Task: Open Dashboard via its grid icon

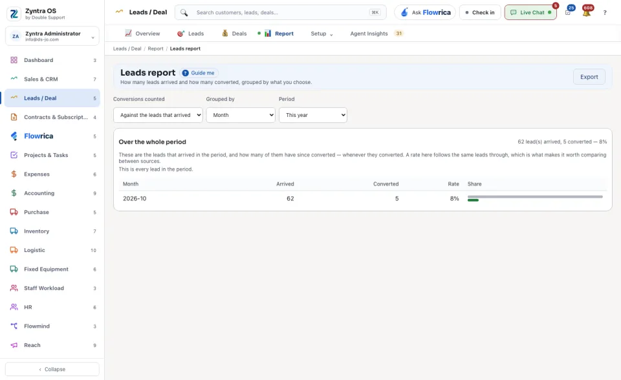Action: click(14, 60)
